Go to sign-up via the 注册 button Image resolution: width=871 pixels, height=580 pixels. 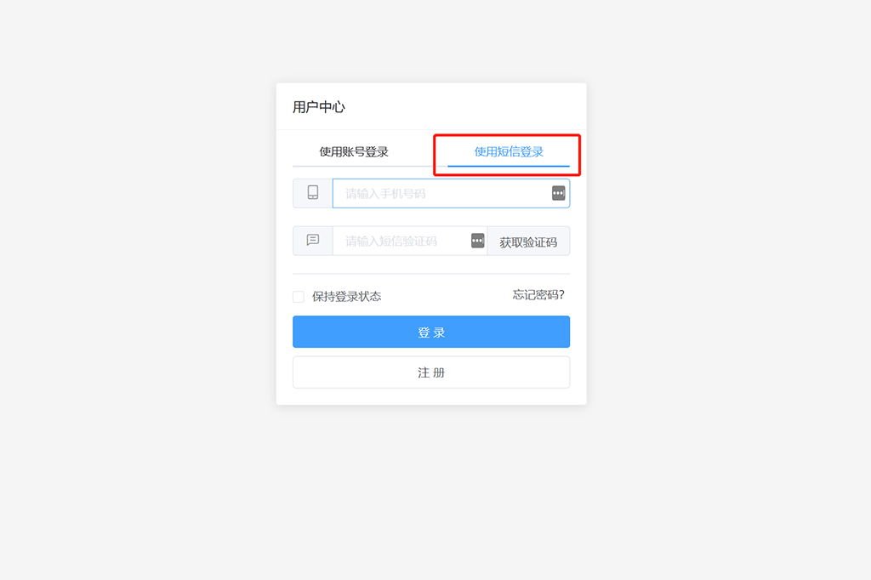[x=431, y=372]
